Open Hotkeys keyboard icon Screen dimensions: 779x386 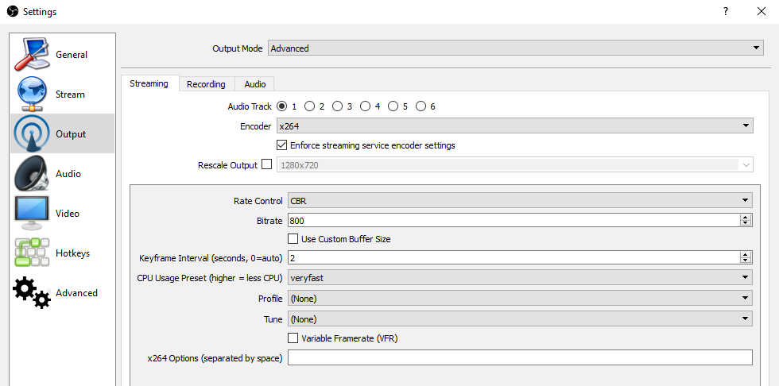click(x=32, y=253)
